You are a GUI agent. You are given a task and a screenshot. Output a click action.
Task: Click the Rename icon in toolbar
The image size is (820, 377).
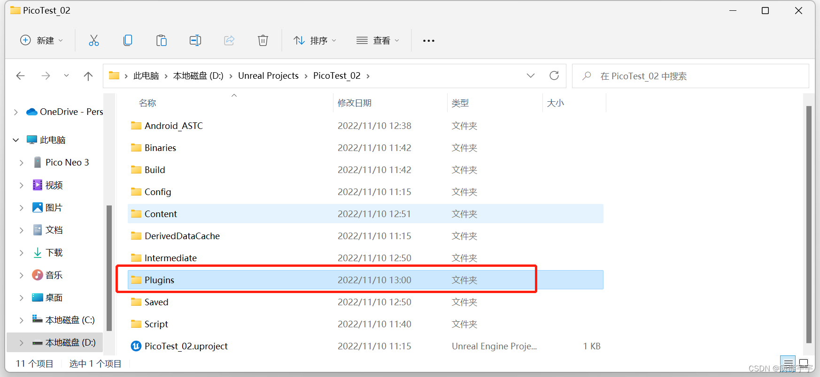point(195,40)
